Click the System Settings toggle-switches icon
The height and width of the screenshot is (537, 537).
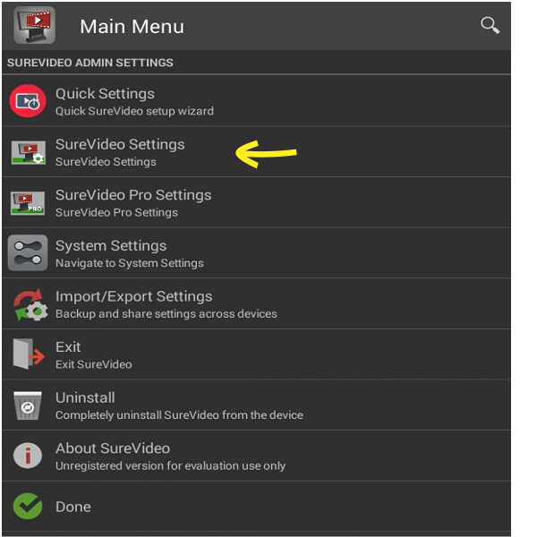(28, 252)
